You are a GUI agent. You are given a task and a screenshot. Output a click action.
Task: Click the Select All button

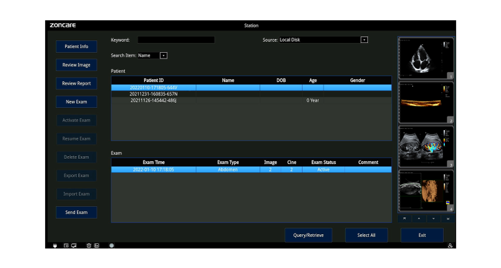pyautogui.click(x=367, y=235)
